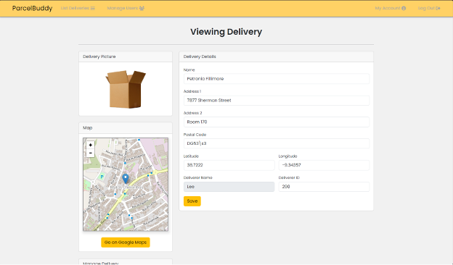The image size is (453, 265).
Task: Click the Longitude label
Action: [x=287, y=156]
